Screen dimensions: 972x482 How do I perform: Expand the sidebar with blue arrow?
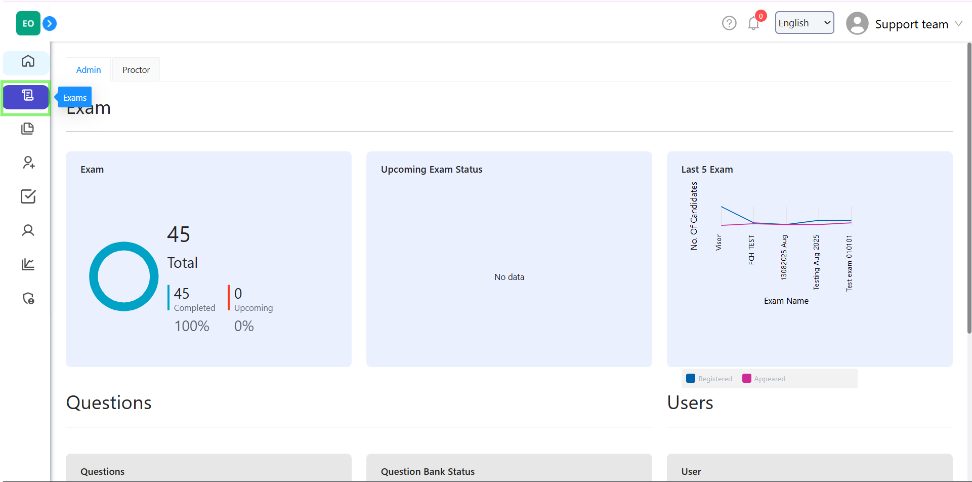pos(50,23)
